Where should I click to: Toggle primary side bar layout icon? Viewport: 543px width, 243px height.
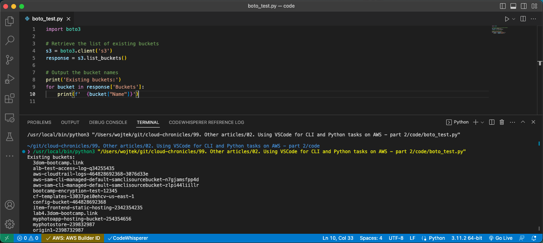[503, 6]
